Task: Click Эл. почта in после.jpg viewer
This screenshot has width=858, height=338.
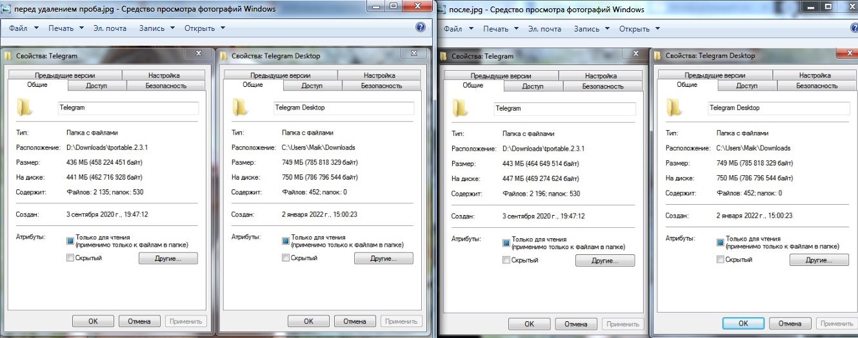Action: click(x=544, y=29)
